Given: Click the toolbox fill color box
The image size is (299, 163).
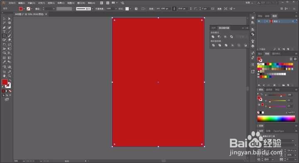Looking at the screenshot, I should [x=5, y=82].
